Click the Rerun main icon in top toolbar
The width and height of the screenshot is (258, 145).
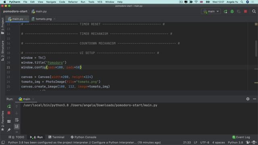tap(225, 11)
